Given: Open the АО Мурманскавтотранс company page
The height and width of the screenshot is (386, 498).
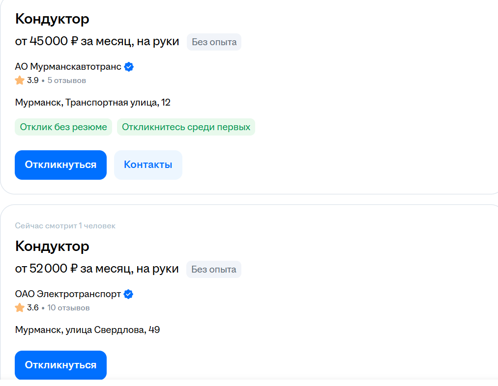Looking at the screenshot, I should point(68,67).
